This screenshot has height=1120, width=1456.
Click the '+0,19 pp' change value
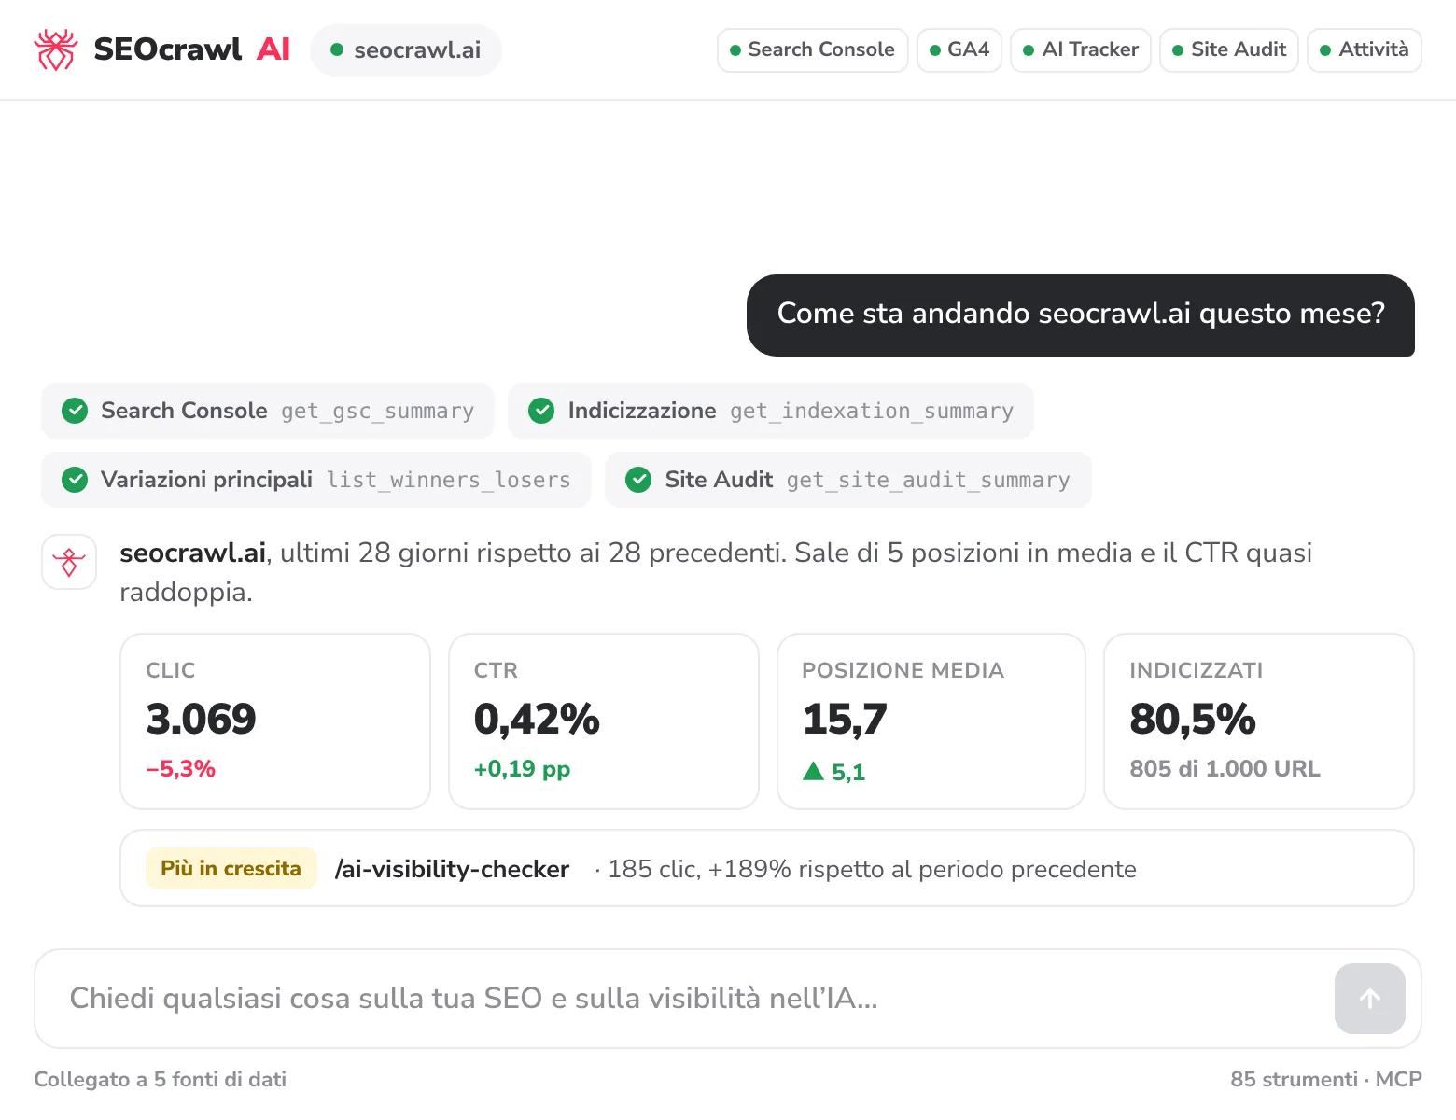pos(522,769)
